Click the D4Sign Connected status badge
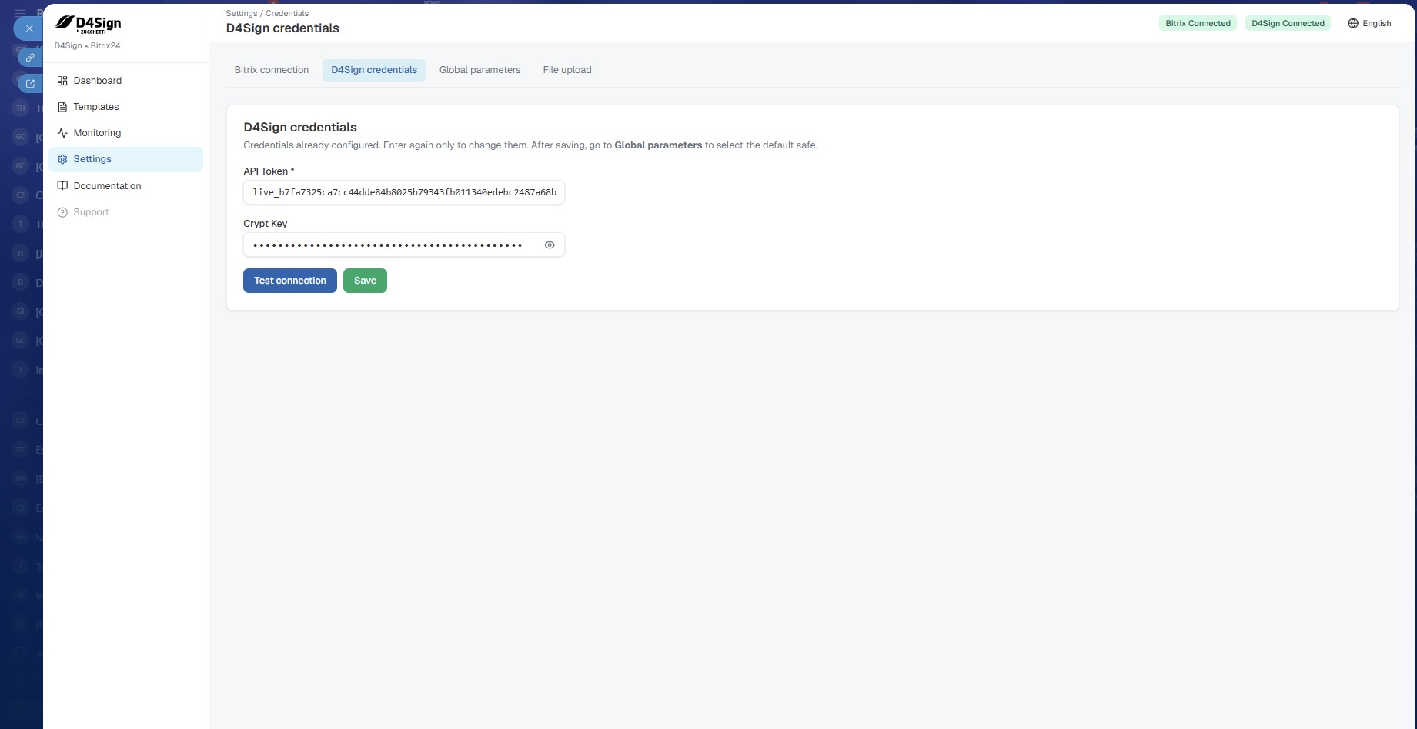 1288,24
